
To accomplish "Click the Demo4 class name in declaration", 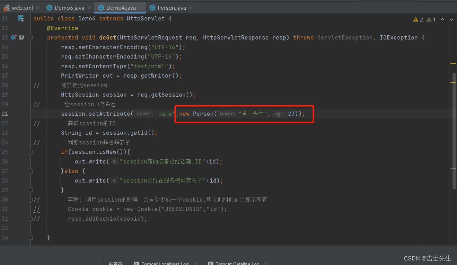I will tap(87, 18).
